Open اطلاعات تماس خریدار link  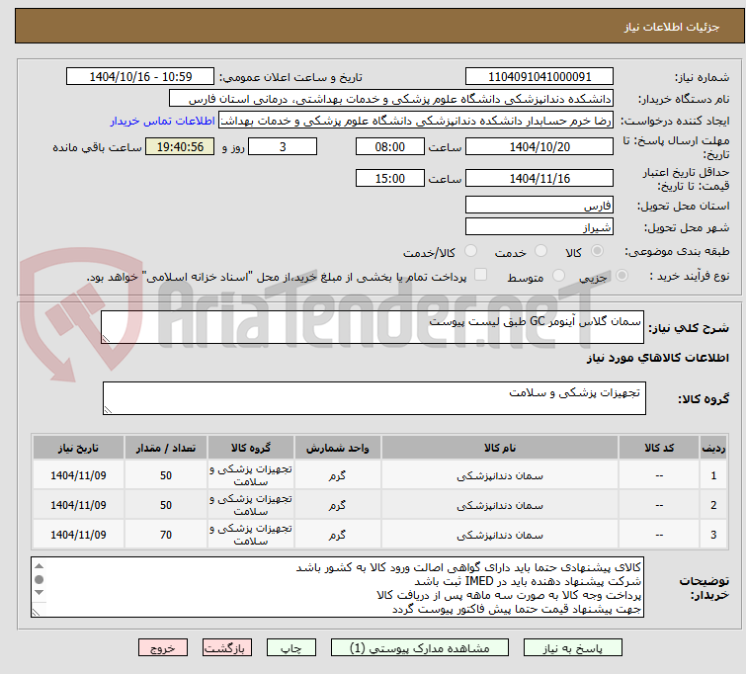(163, 121)
